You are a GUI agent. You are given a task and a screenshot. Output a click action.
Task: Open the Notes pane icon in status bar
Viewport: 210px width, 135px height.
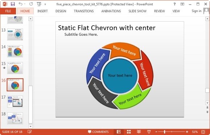click(29, 132)
